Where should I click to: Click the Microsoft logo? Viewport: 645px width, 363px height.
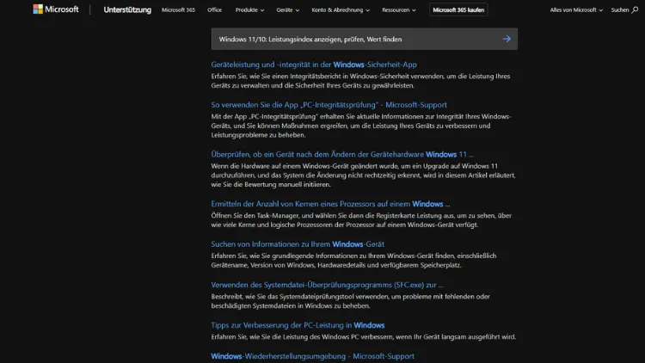click(x=56, y=9)
